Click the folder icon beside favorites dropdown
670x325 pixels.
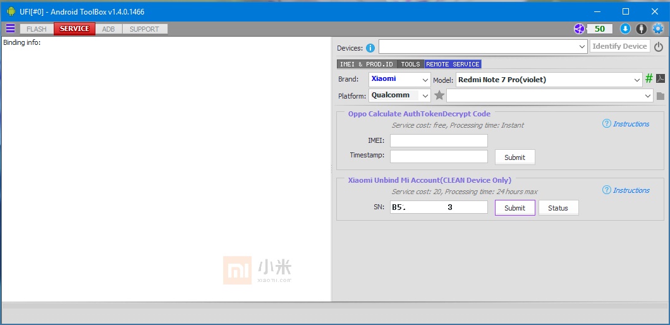[660, 95]
